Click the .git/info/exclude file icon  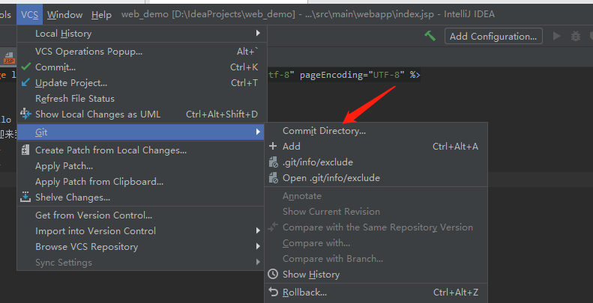tap(273, 162)
